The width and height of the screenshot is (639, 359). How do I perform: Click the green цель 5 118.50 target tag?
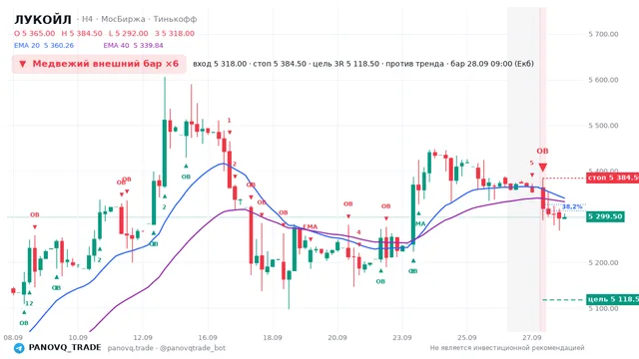[x=612, y=299]
